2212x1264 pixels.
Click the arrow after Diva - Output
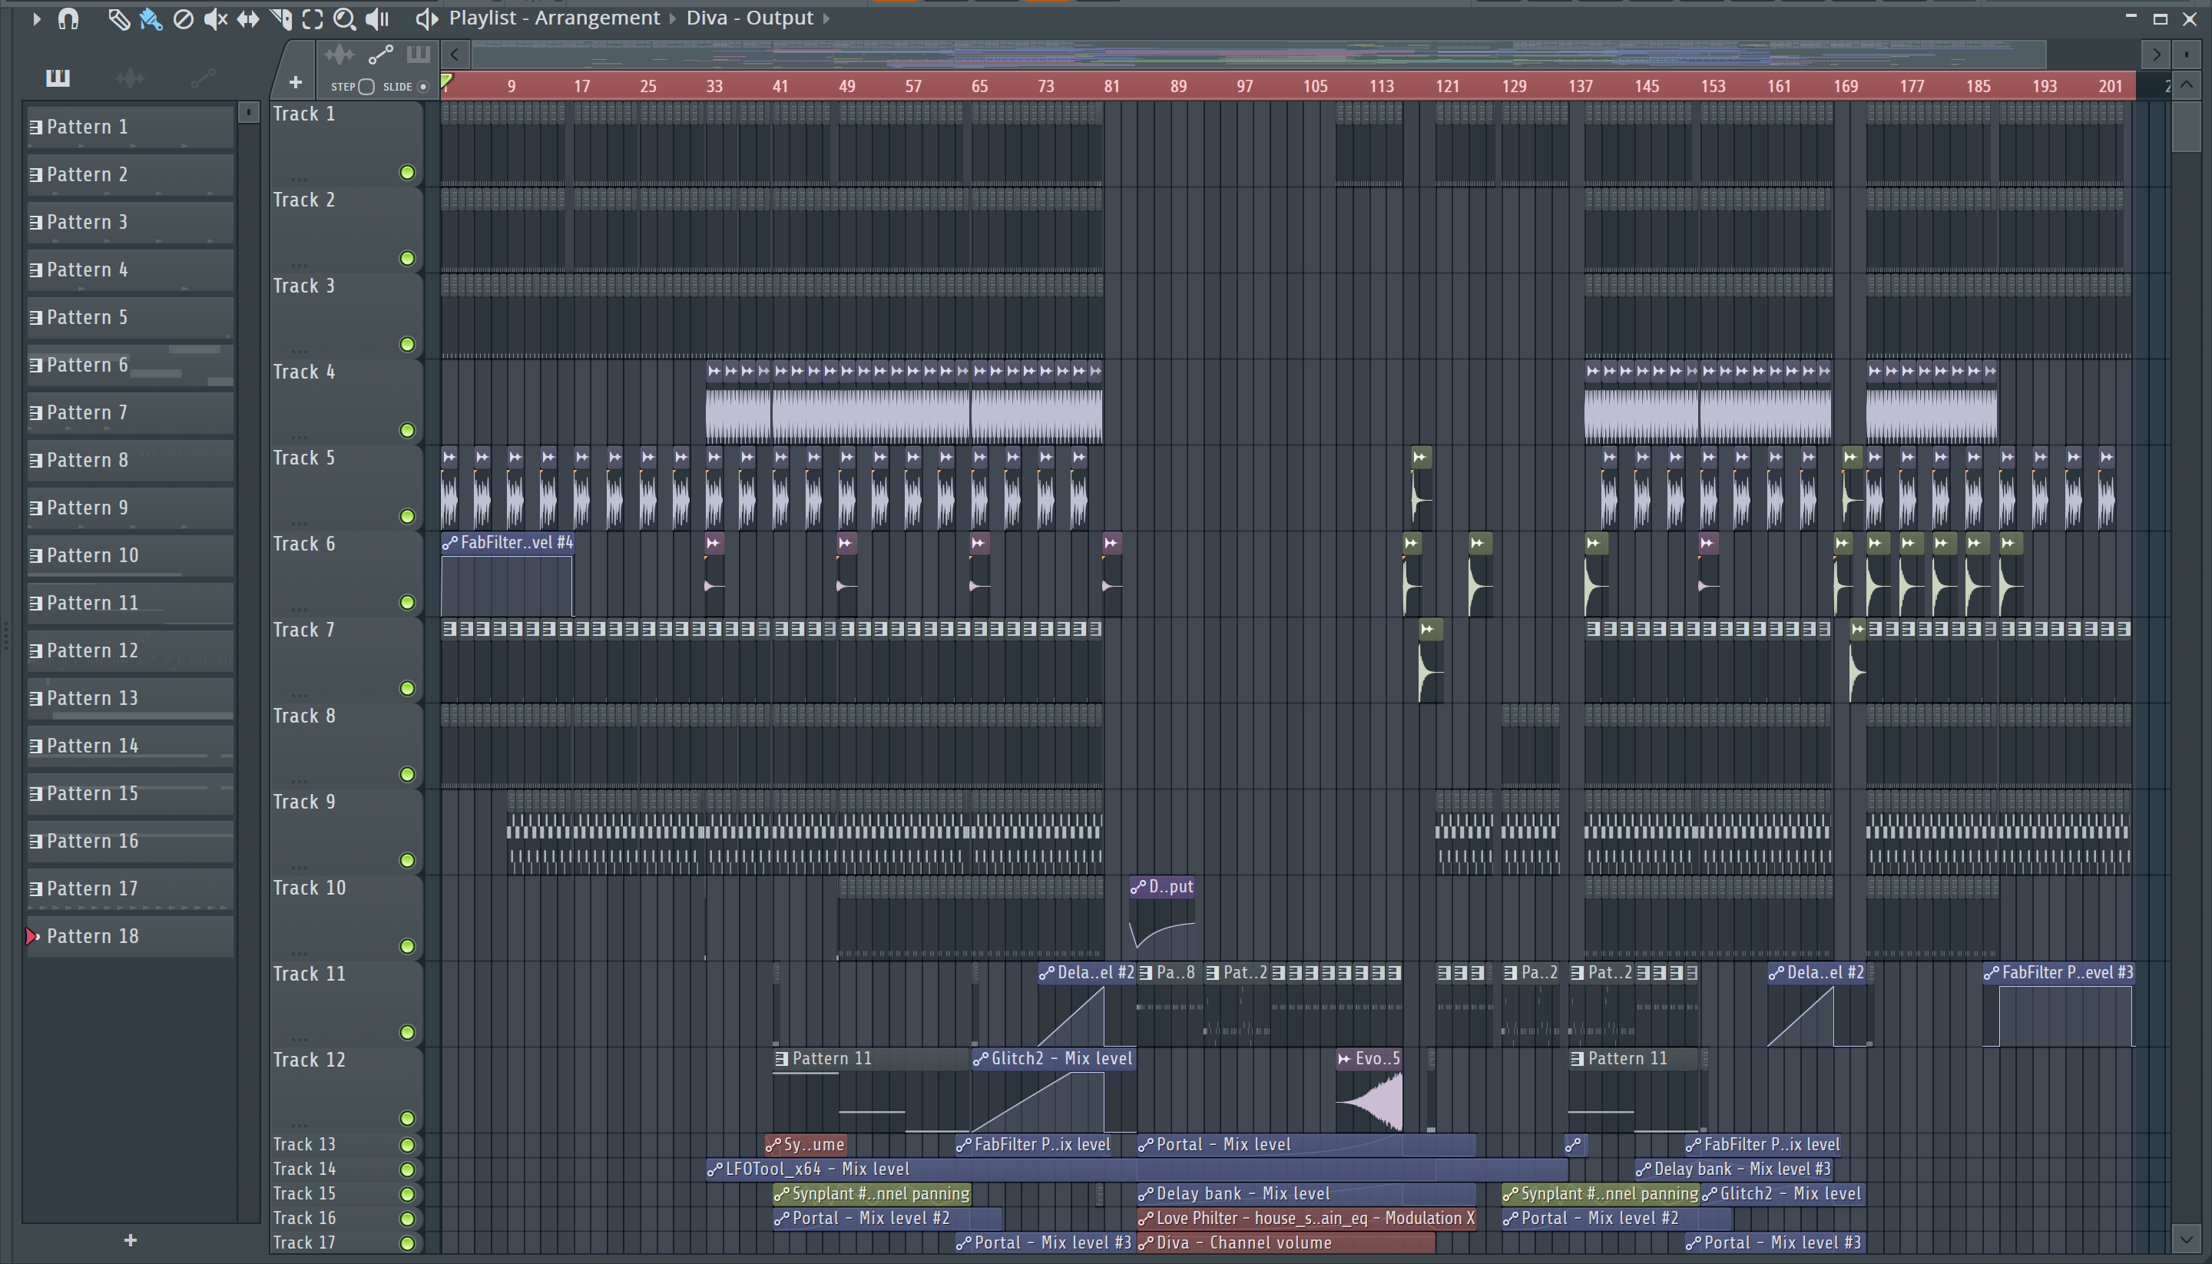point(826,18)
